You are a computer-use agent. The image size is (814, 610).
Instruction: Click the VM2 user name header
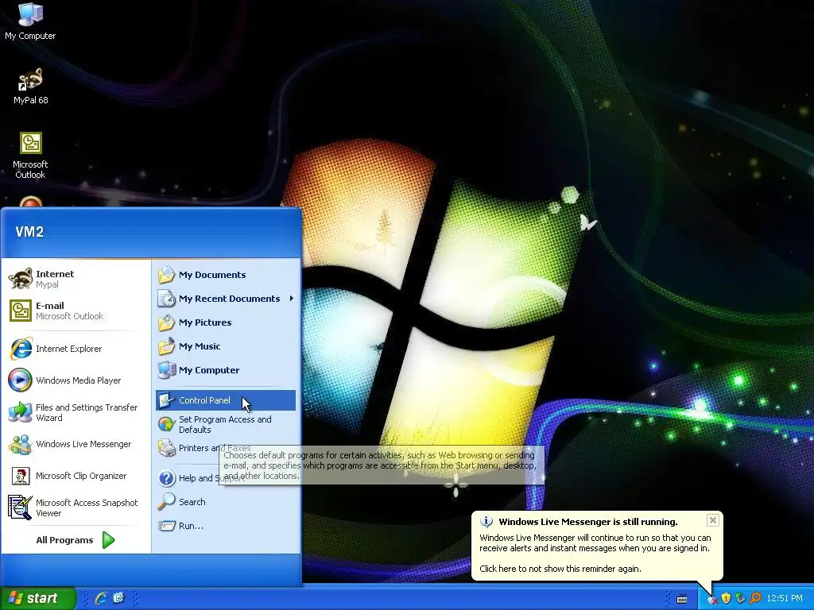coord(29,232)
